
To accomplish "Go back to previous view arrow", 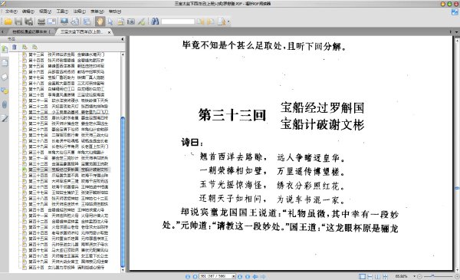I will point(255,276).
